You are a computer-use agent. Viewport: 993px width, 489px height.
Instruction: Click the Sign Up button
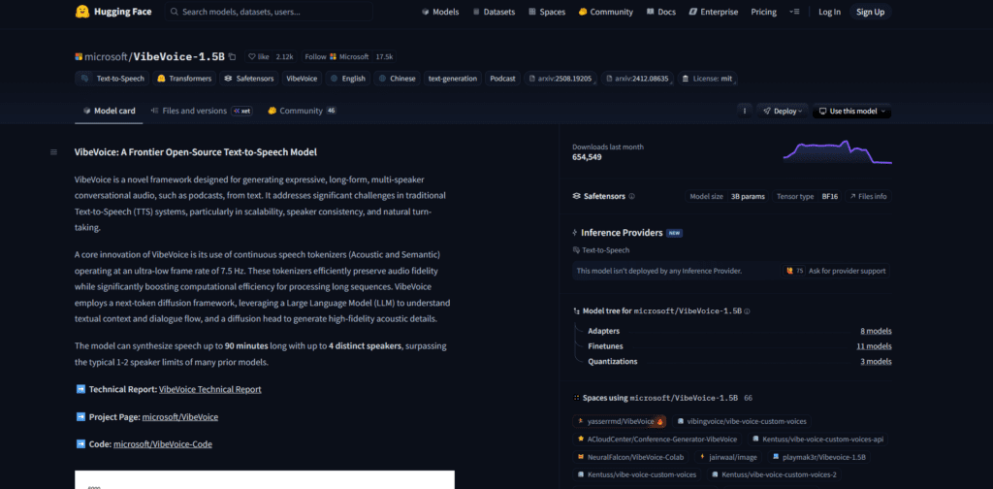[x=870, y=12]
